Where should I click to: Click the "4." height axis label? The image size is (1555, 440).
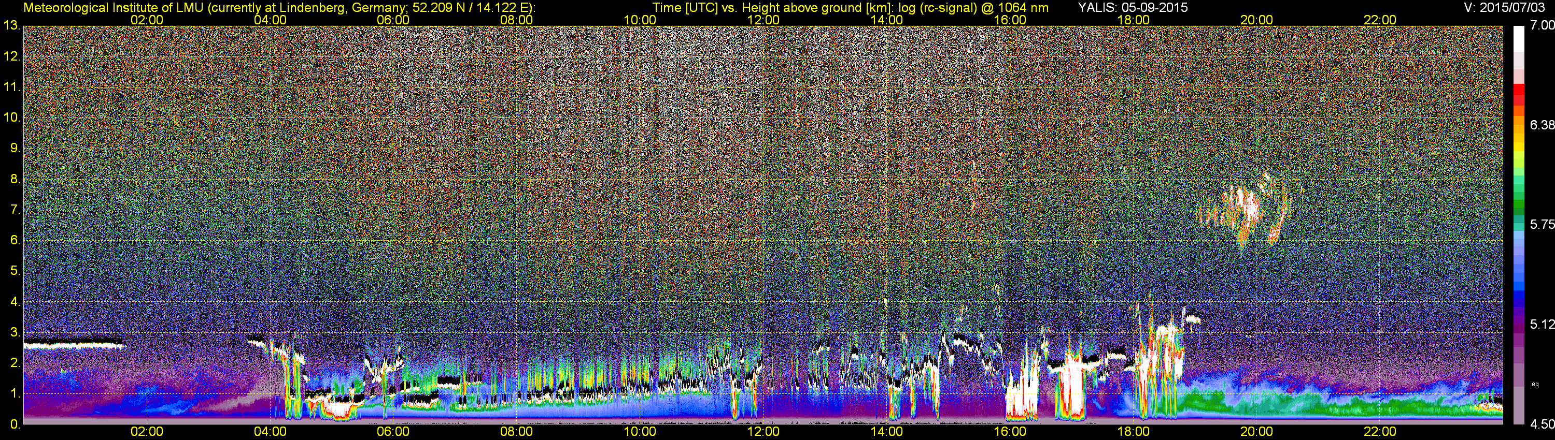[15, 301]
